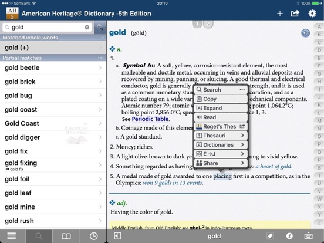Screen dimensions: 324x243
Task: Open the capitalized Gold Coast entry
Action: [53, 123]
